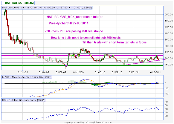Image resolution: width=174 pixels, height=124 pixels.
Task: Click the 01/09/10 date axis label
Action: (117, 72)
